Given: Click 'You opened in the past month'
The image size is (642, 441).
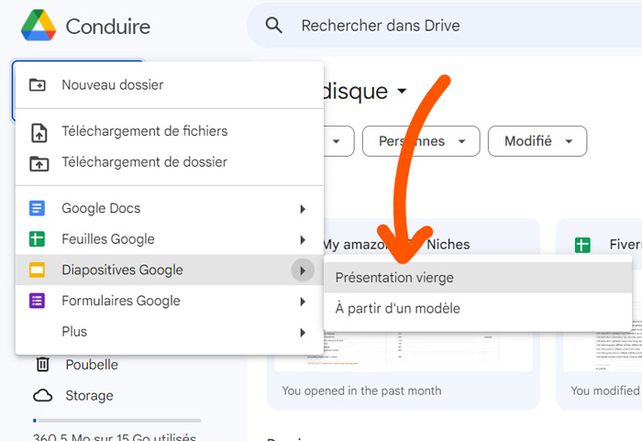Looking at the screenshot, I should click(x=361, y=391).
